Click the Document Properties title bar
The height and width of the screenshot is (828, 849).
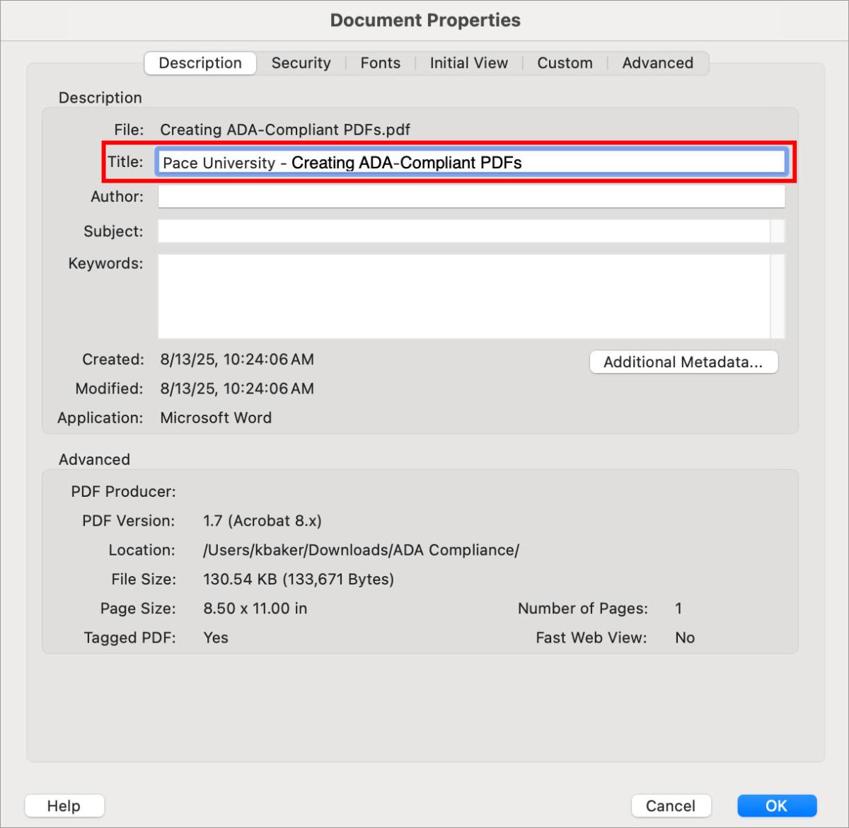point(424,20)
